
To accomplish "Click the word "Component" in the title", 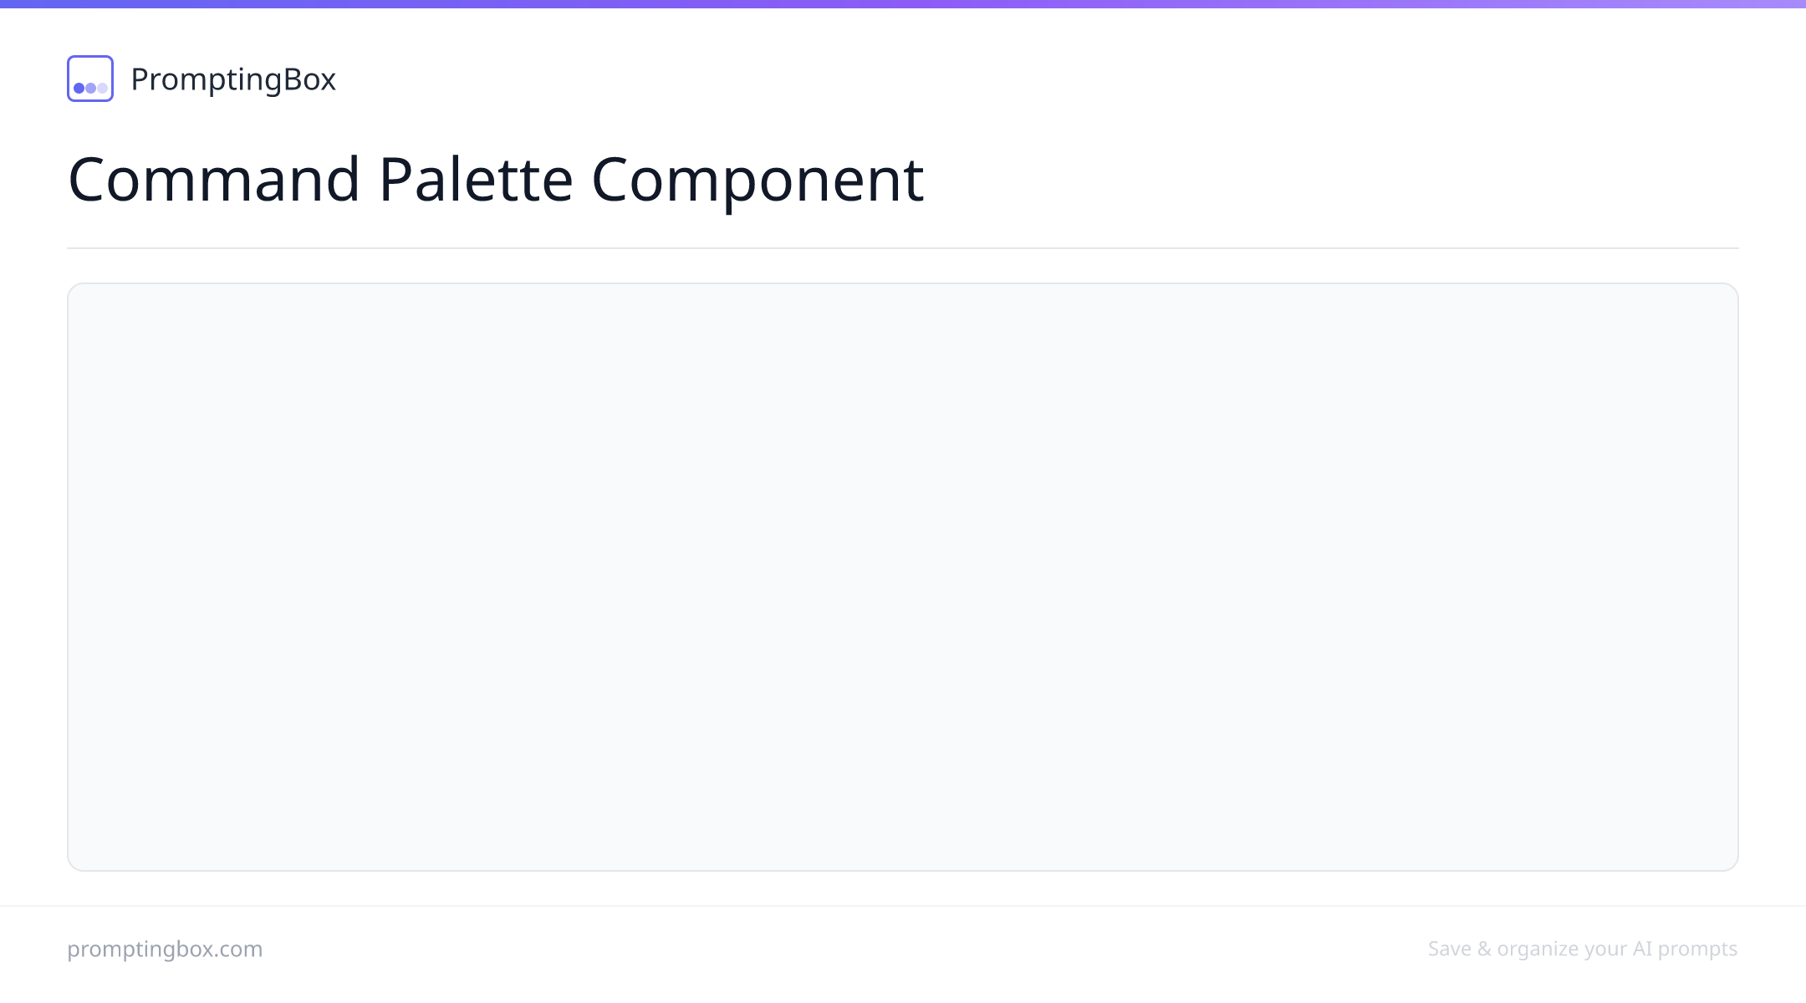I will pyautogui.click(x=758, y=183).
